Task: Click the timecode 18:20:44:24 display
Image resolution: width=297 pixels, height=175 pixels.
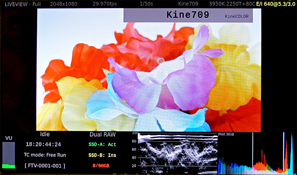Action: (x=43, y=144)
